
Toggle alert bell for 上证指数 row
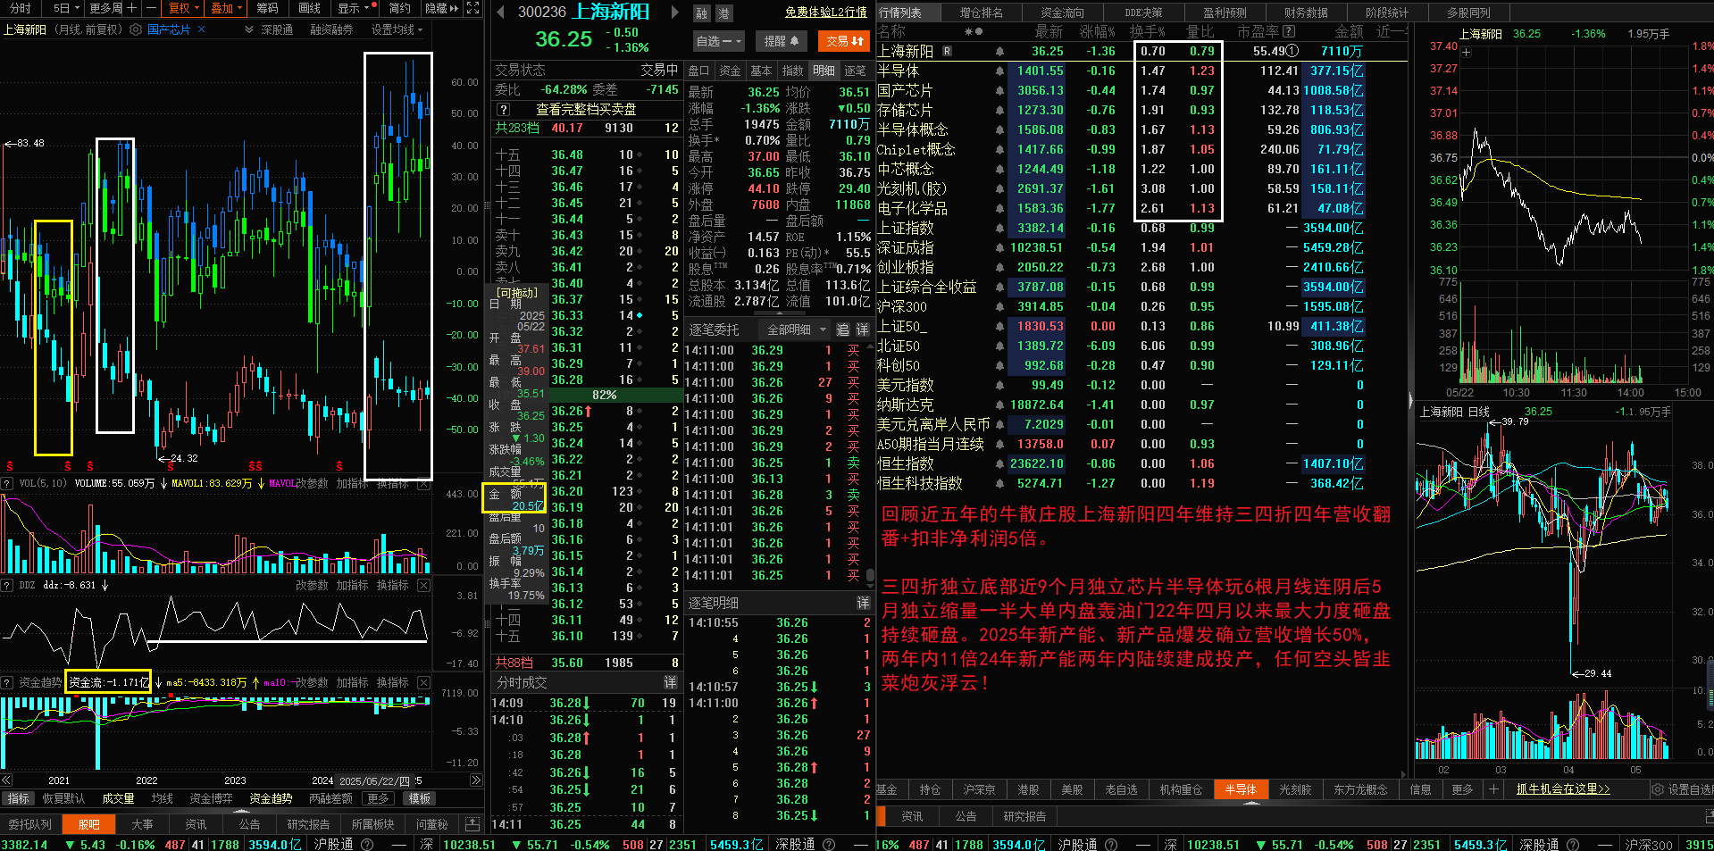point(999,228)
